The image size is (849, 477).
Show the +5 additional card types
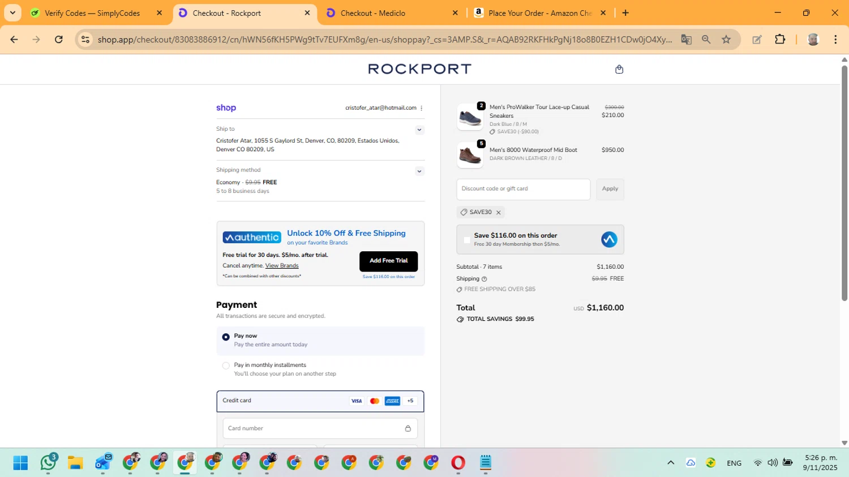pyautogui.click(x=410, y=401)
